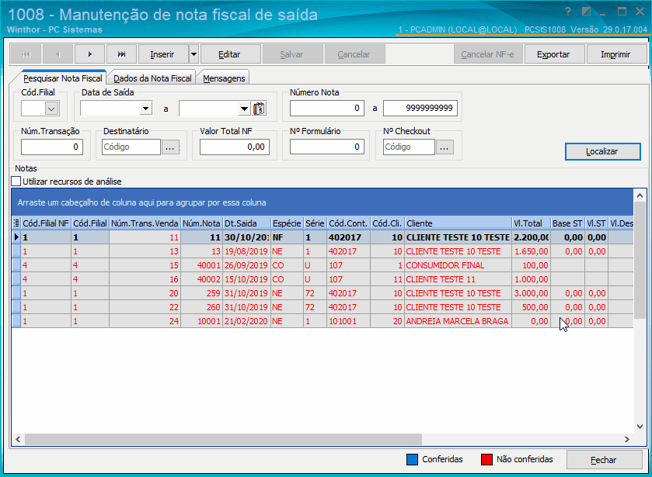
Task: Go to next record navigation button
Action: point(90,54)
